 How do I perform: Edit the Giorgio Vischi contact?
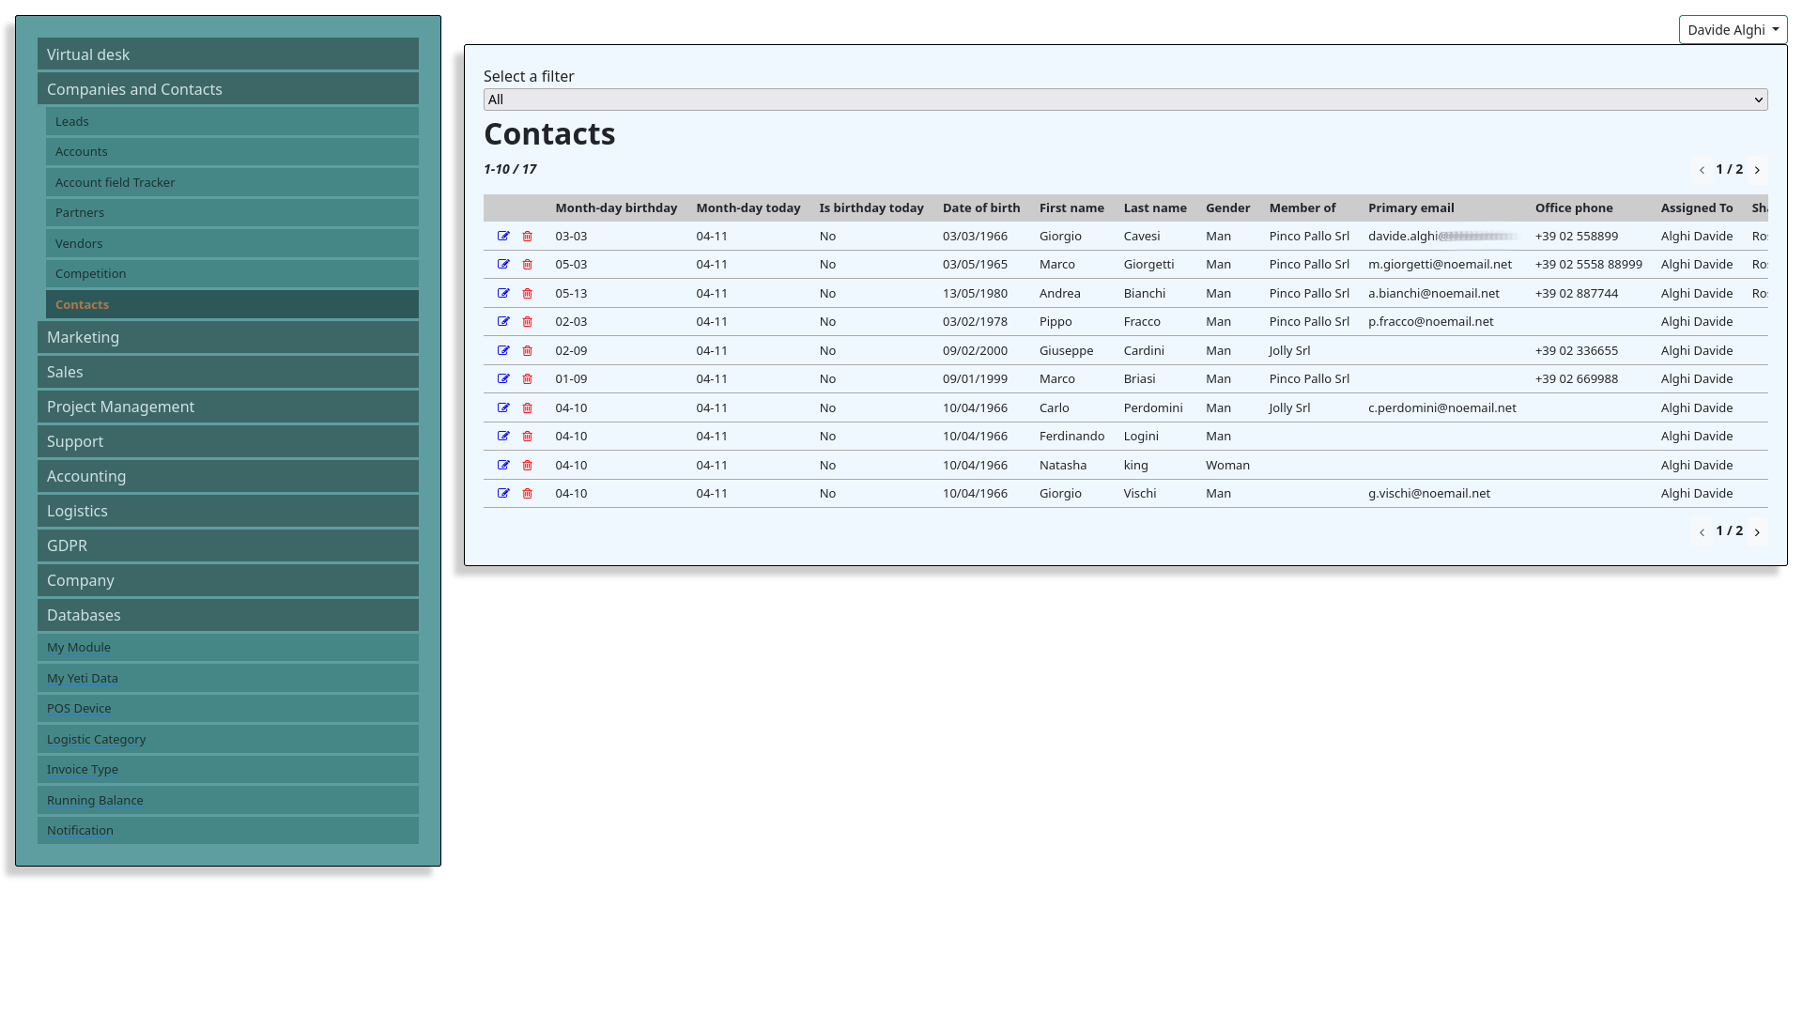click(503, 493)
